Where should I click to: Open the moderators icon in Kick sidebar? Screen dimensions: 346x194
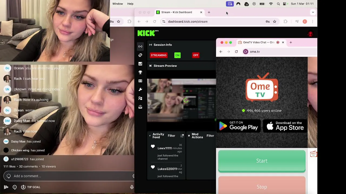coord(140,98)
